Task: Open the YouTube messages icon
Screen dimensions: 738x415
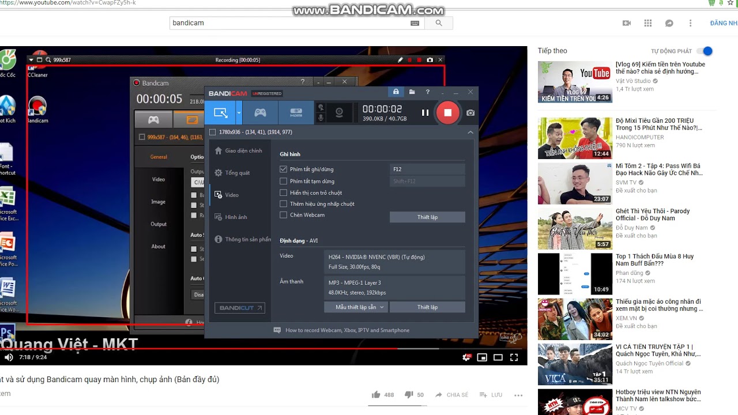Action: tap(669, 23)
